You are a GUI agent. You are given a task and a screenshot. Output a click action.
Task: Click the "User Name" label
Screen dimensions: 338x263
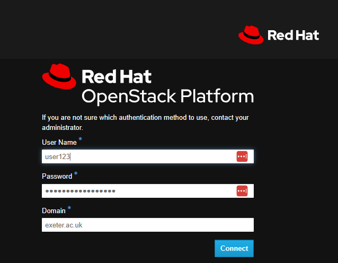(x=59, y=143)
